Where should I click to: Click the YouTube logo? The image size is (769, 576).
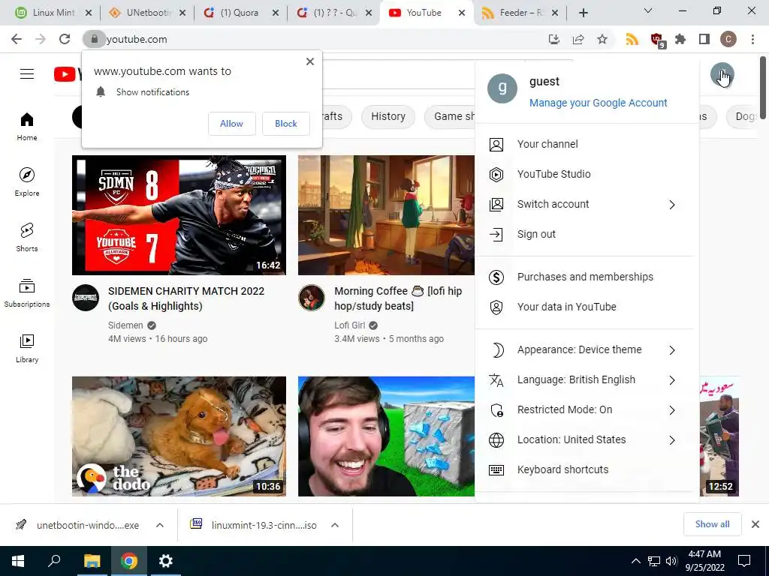point(68,74)
